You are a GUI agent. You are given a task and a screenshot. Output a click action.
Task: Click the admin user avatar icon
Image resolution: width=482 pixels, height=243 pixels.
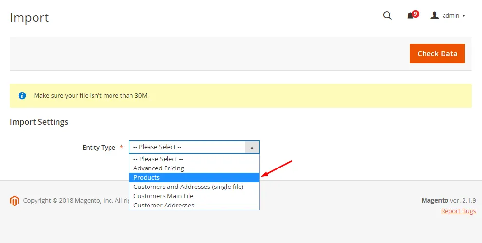click(435, 16)
